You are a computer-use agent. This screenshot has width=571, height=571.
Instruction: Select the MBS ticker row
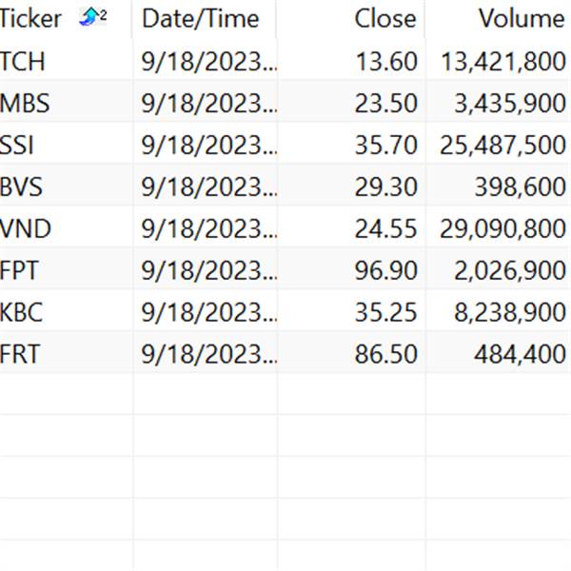point(25,104)
